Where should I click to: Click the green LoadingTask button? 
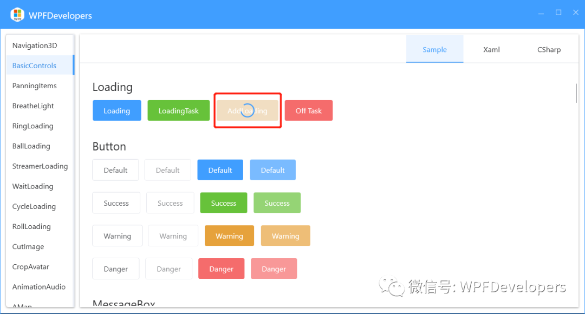point(178,110)
